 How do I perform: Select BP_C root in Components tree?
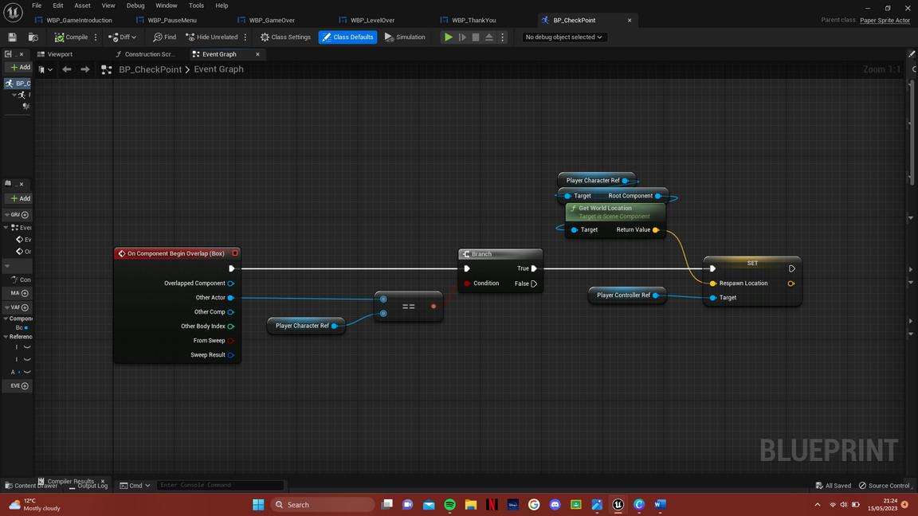coord(18,83)
